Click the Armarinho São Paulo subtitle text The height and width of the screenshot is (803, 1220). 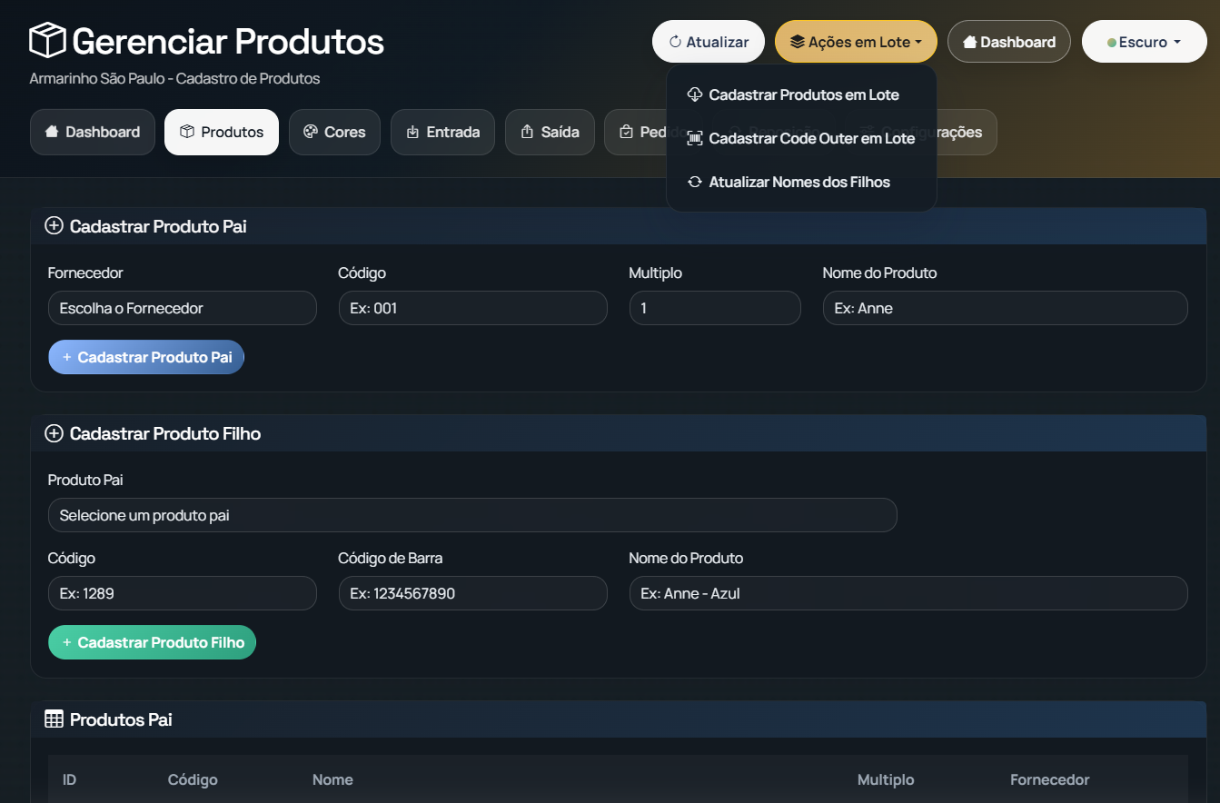(x=174, y=78)
